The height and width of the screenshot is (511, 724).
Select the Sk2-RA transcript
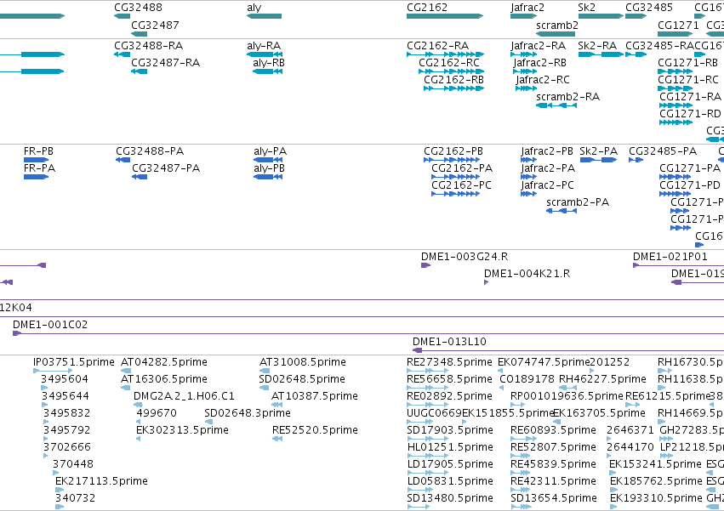[x=601, y=54]
